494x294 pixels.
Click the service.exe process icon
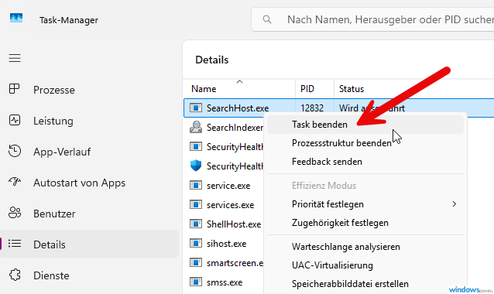click(196, 185)
